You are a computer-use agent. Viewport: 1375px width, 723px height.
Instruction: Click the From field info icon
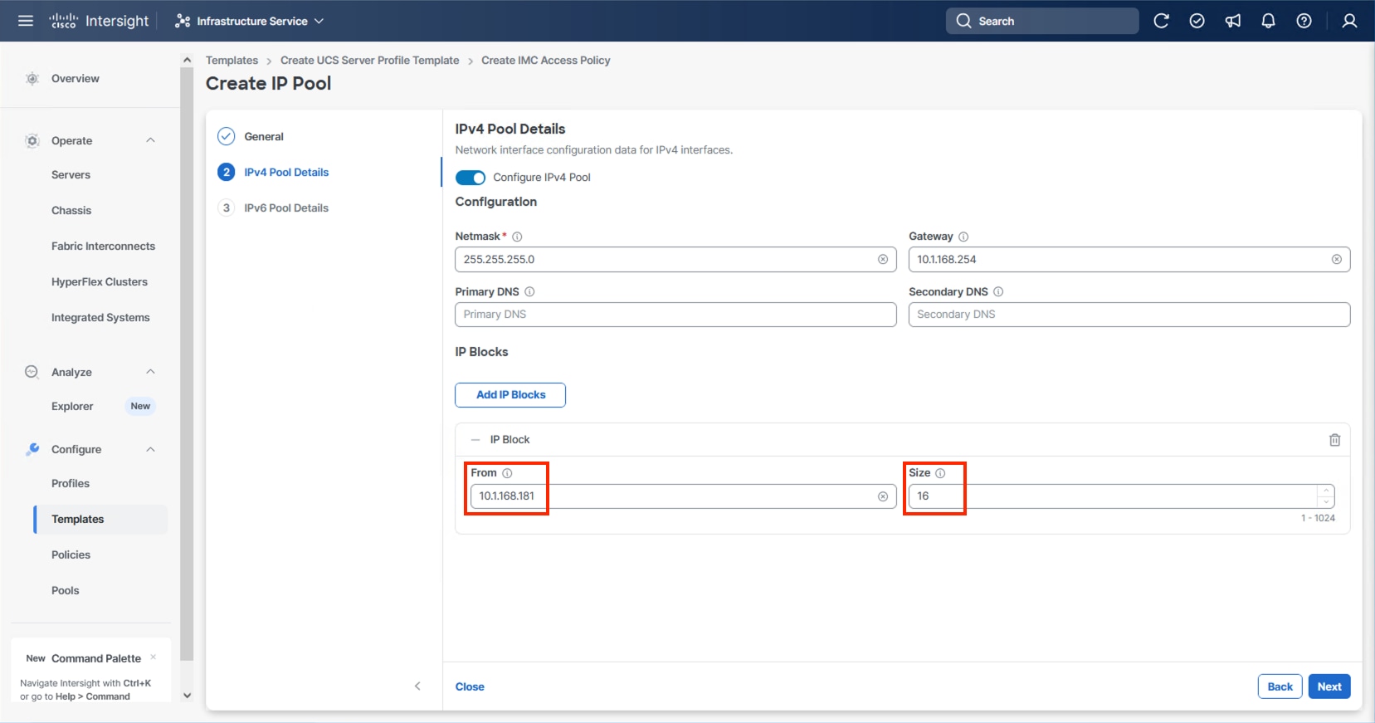pos(507,473)
